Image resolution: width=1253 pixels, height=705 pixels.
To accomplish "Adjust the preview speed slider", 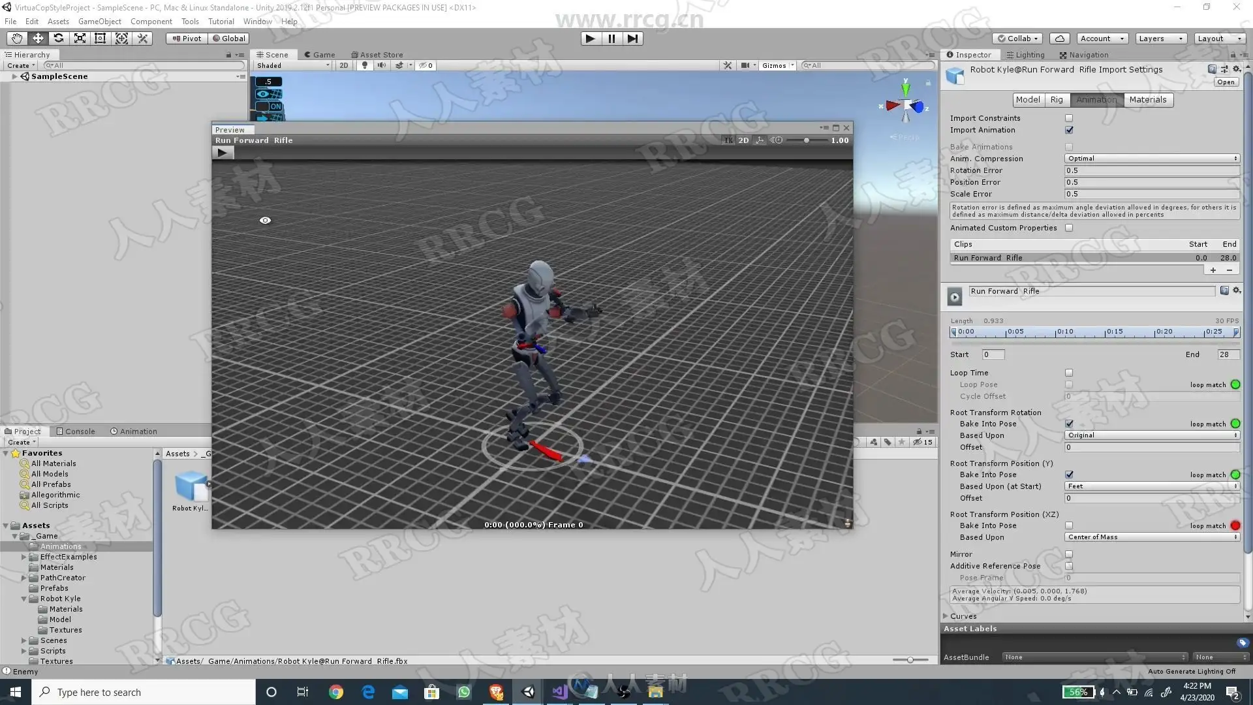I will (x=807, y=140).
